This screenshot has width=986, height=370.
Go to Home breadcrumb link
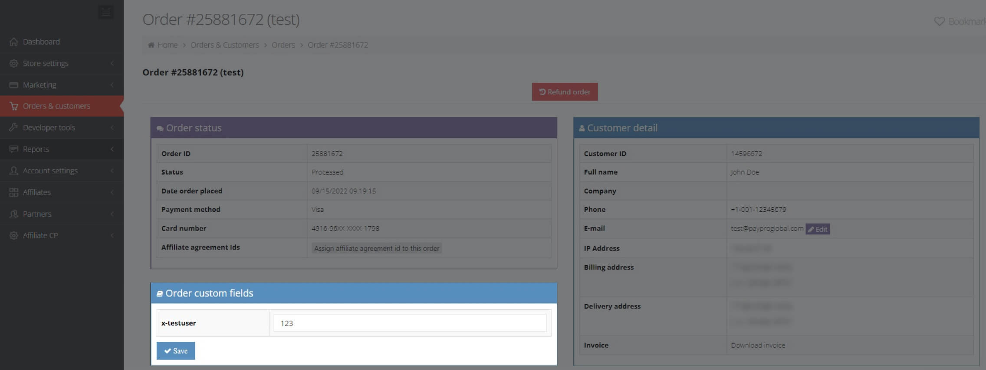[168, 45]
